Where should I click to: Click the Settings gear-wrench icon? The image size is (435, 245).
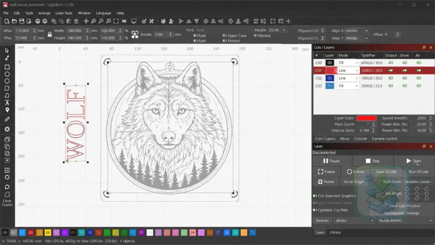[144, 21]
